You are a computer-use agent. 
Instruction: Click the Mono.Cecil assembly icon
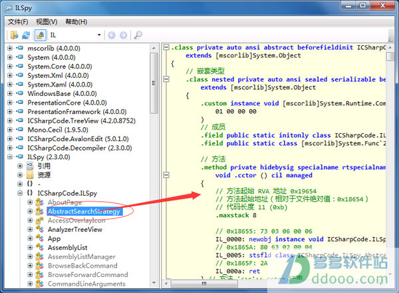(x=19, y=129)
